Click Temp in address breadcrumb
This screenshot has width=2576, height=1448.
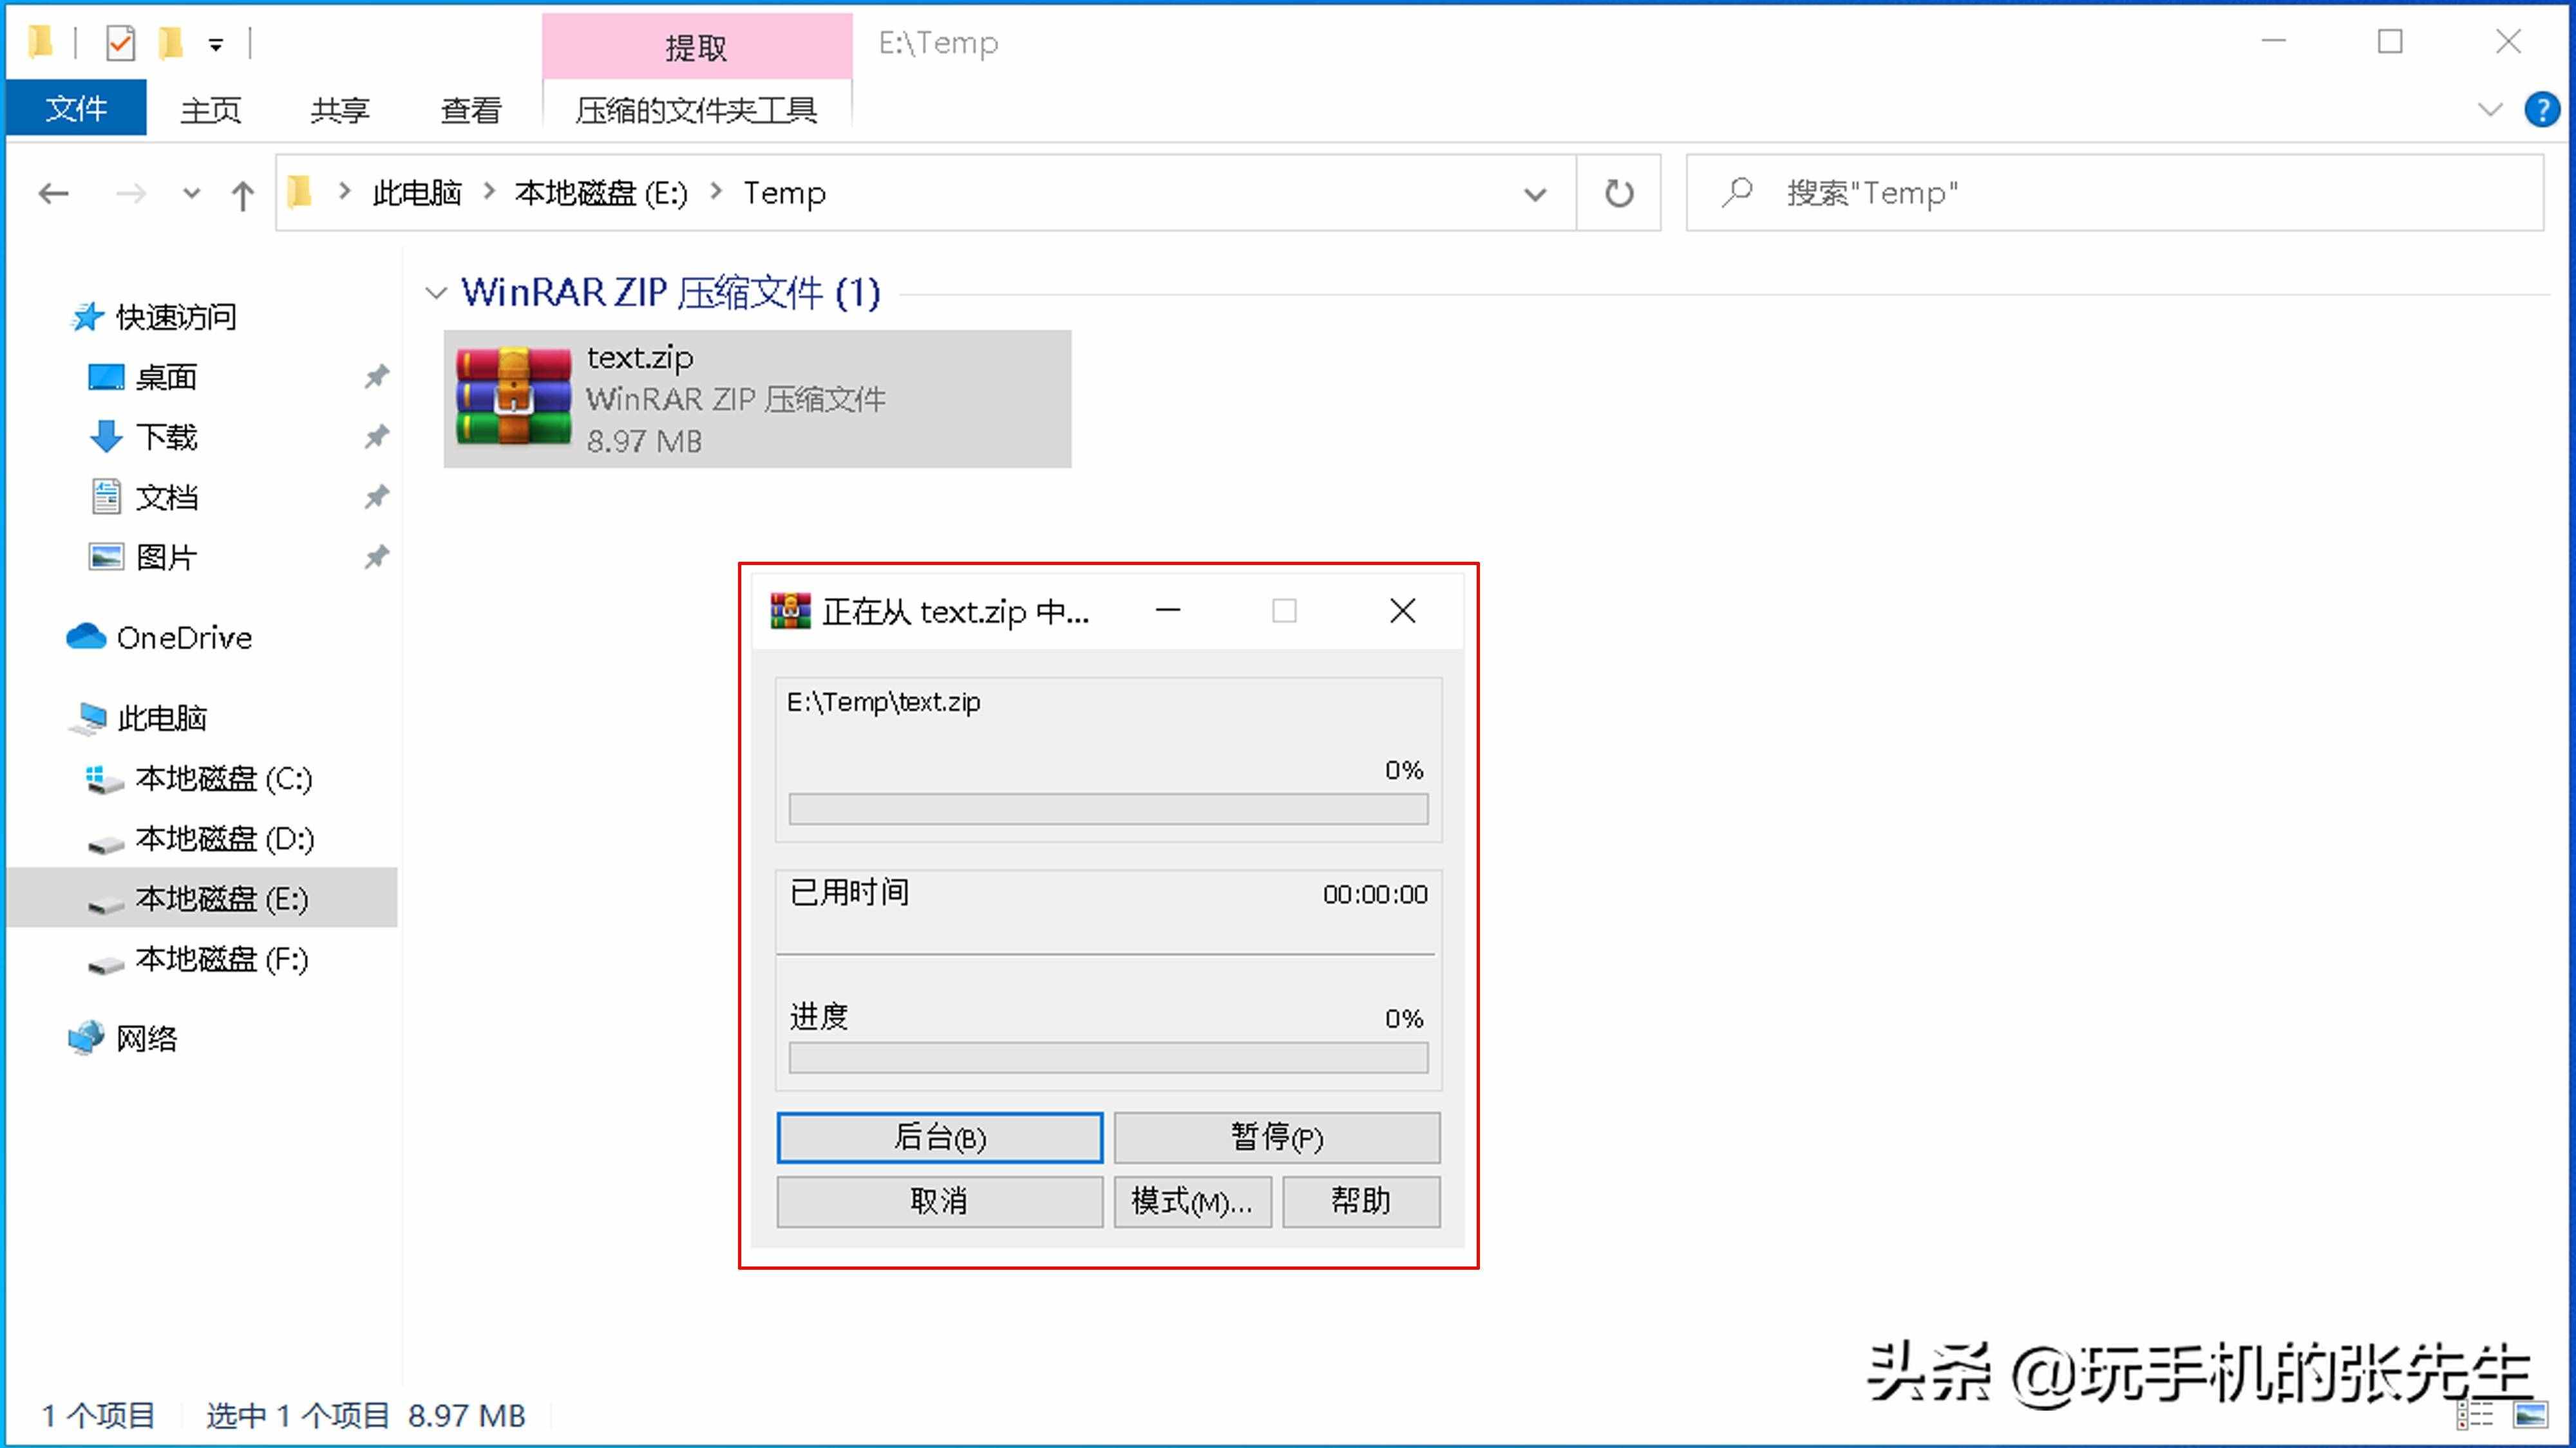click(785, 193)
